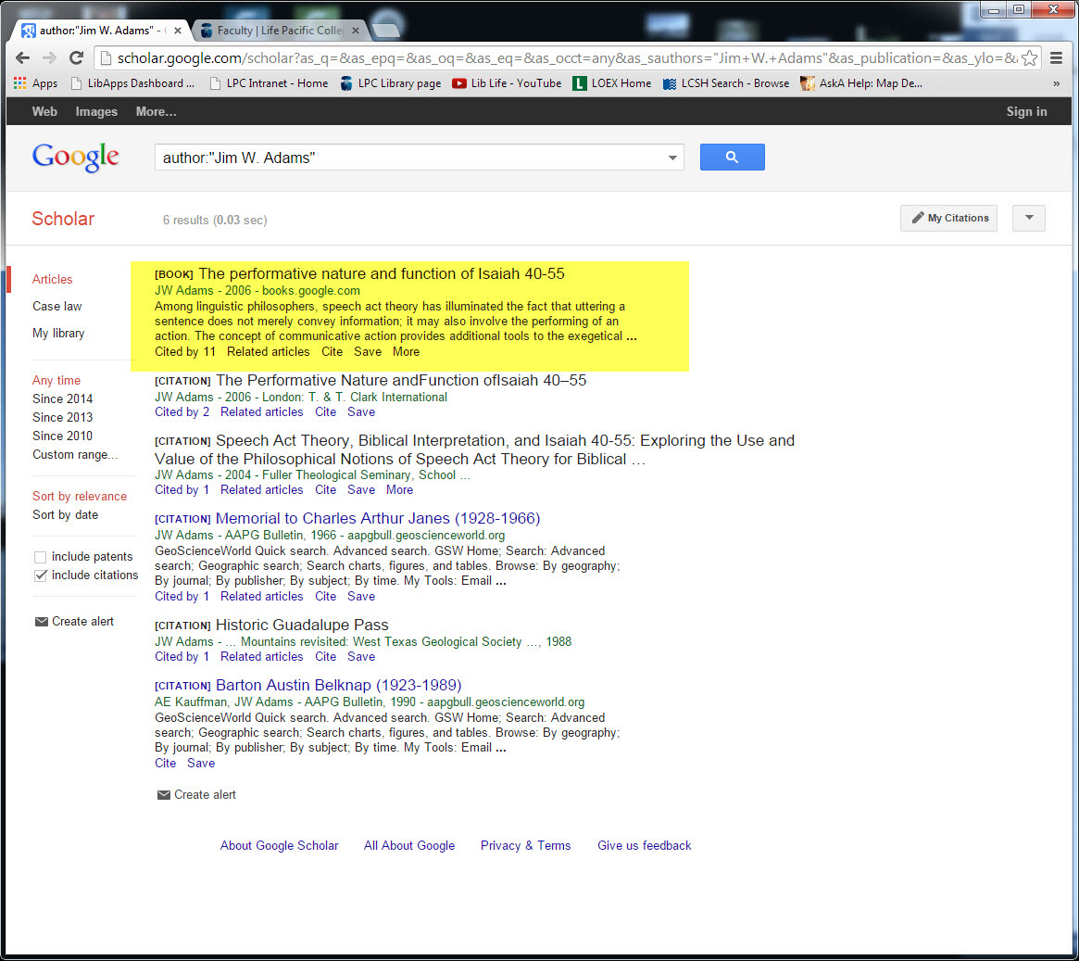Open the AskA Help: Map De... bookmark
The image size is (1079, 961).
point(860,83)
